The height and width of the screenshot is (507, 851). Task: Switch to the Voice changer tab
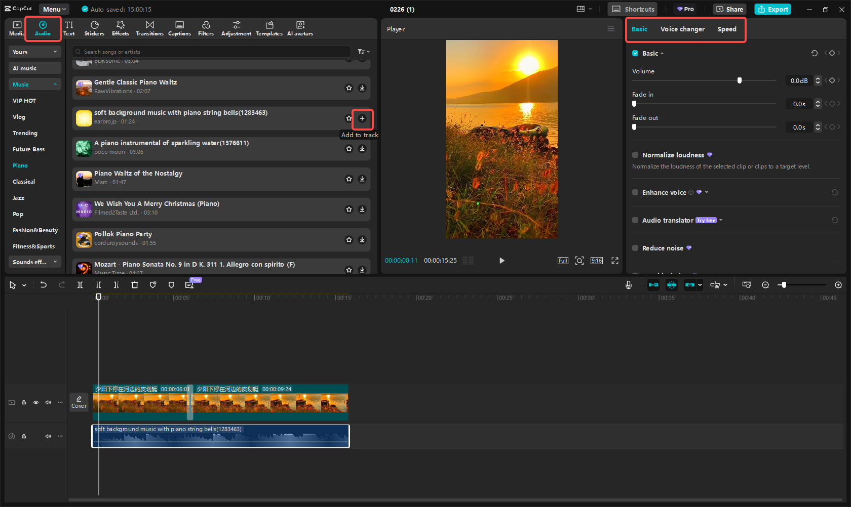coord(682,29)
